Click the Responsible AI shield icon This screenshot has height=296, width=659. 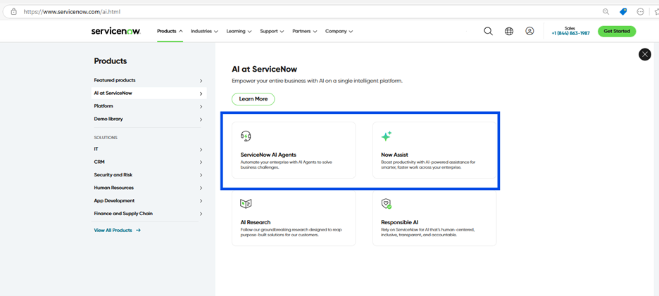pos(387,204)
